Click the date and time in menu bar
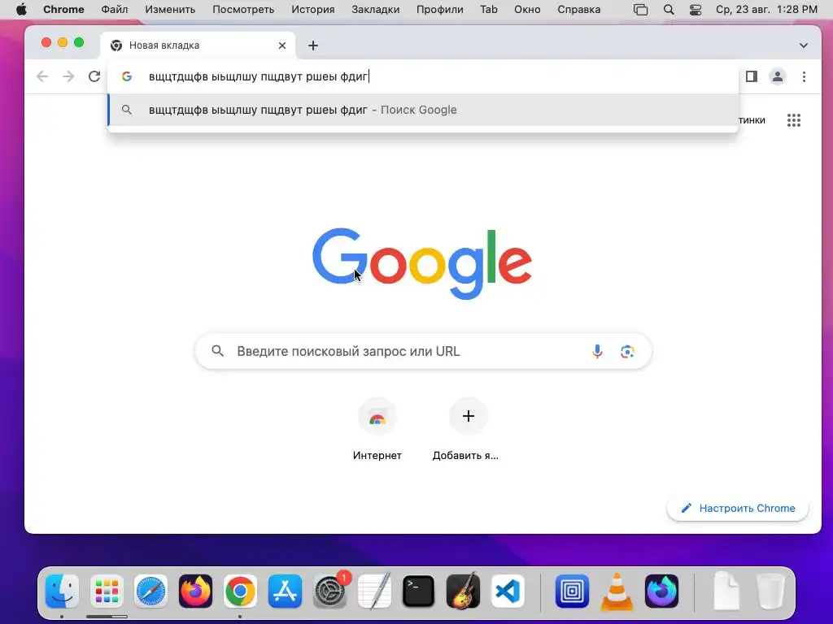 coord(766,10)
